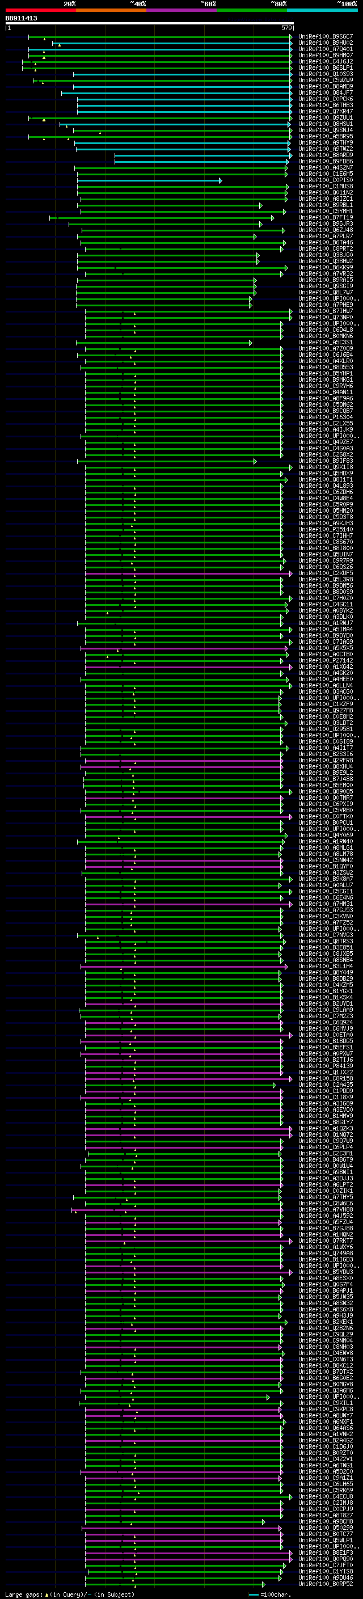Select last hit UniRef100_B0RP52

326,1585
